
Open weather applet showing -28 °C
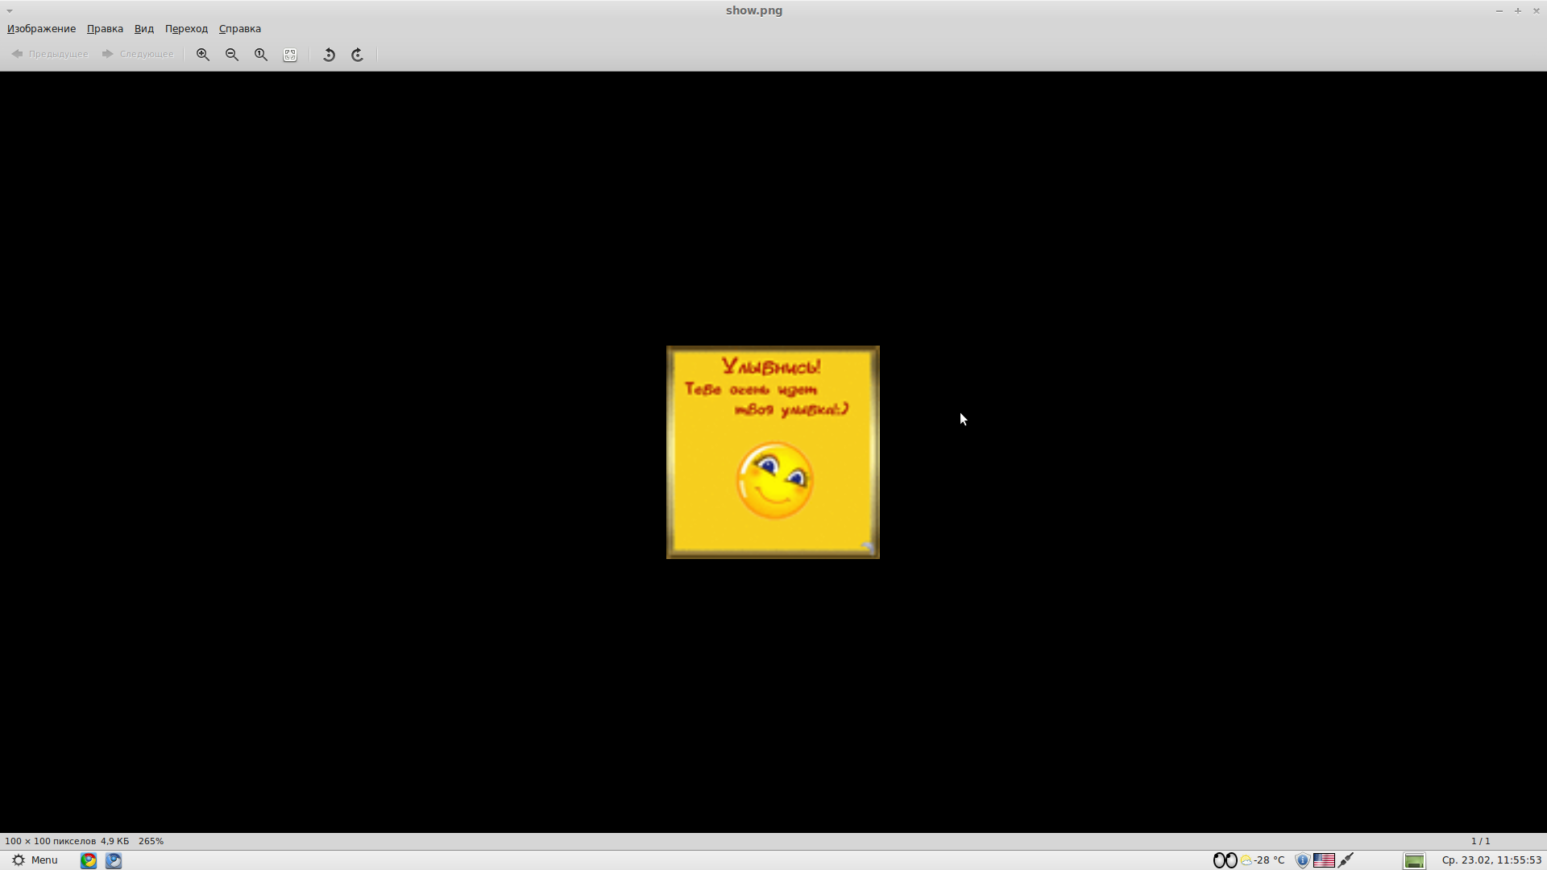tap(1263, 860)
